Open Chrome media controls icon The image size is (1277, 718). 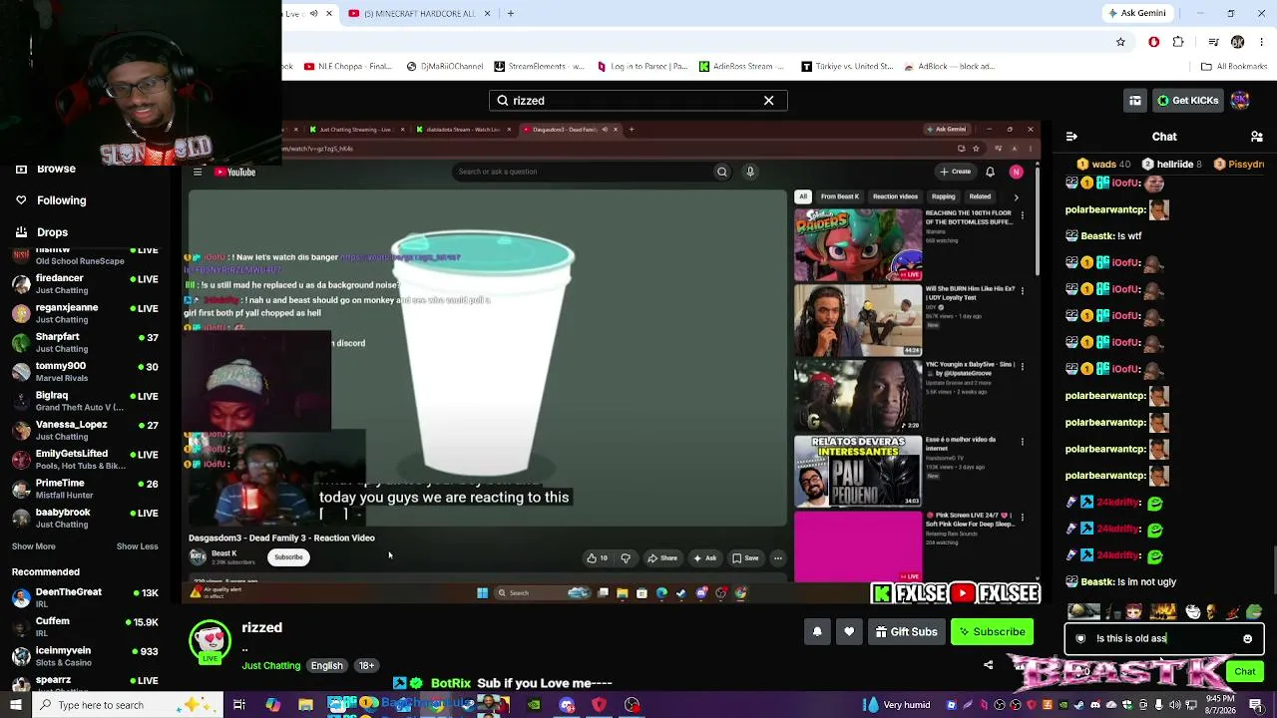point(1213,42)
